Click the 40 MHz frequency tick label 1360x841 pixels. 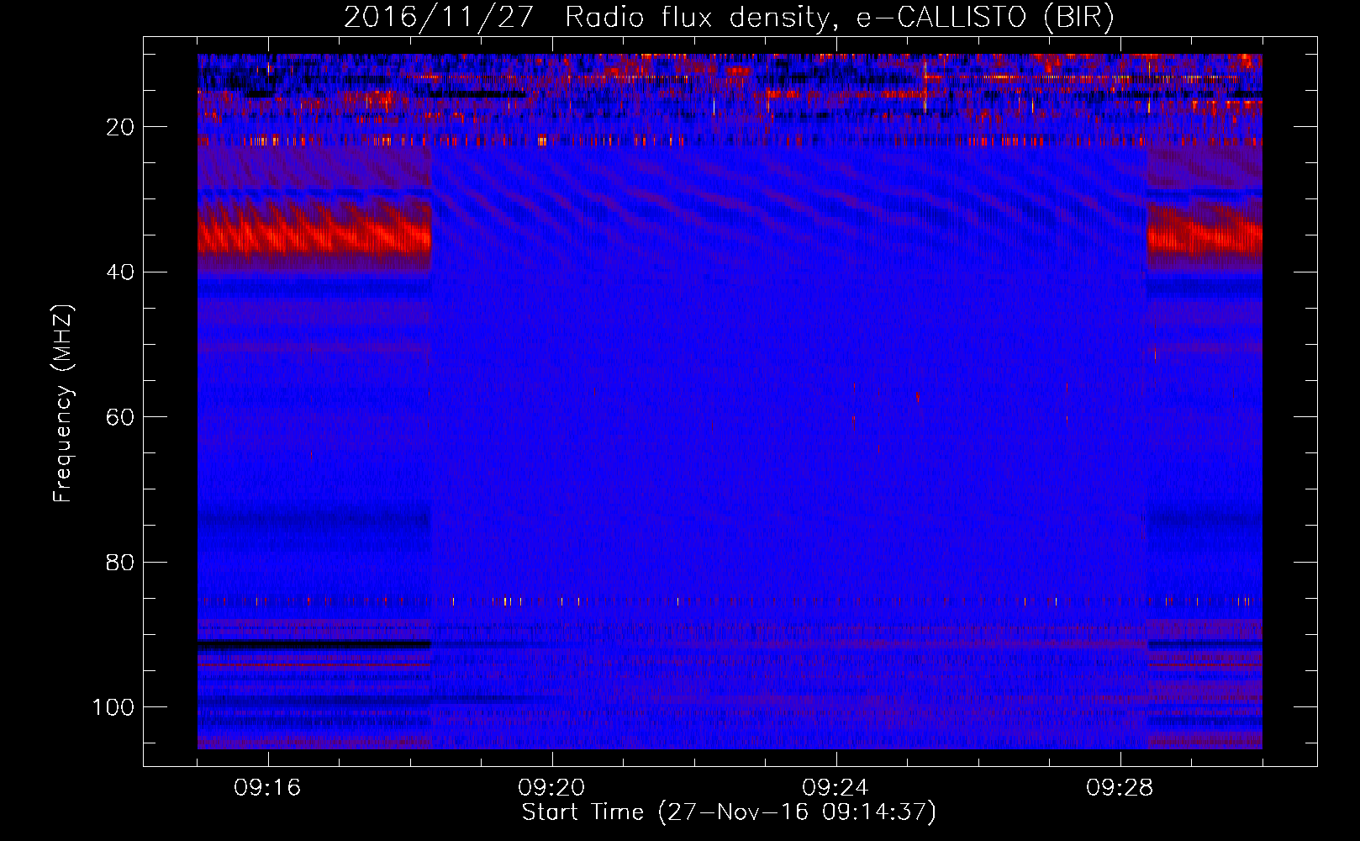(121, 272)
